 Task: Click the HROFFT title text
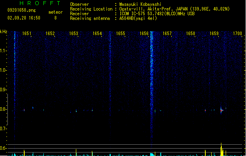coord(40,3)
